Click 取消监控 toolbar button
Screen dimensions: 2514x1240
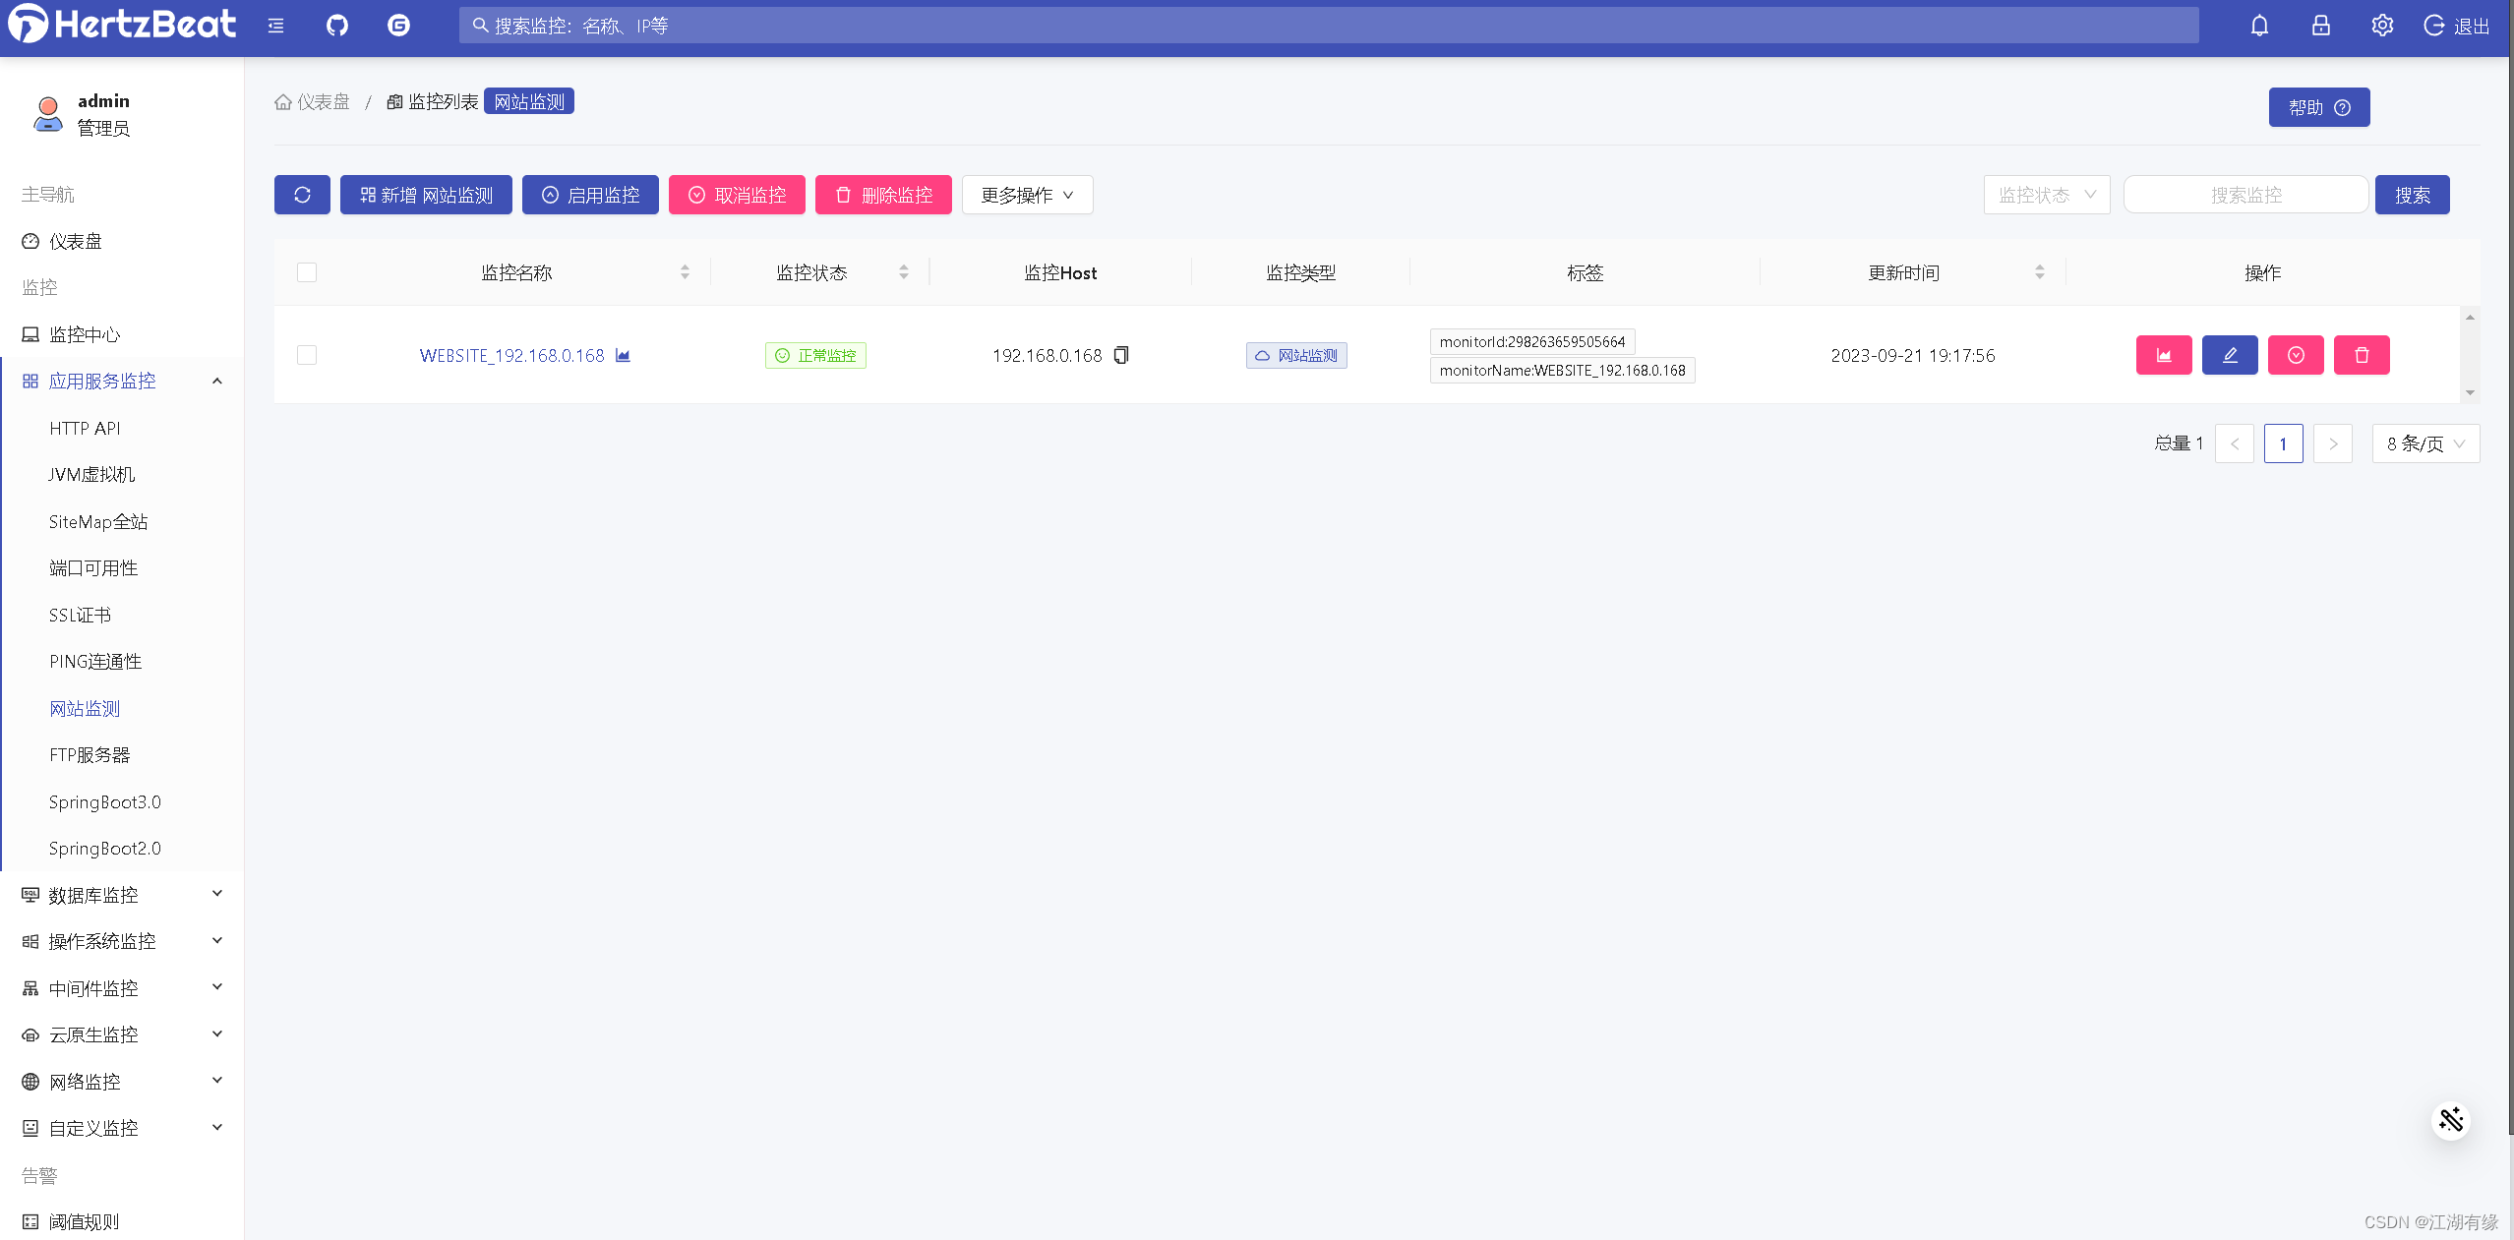pos(737,195)
